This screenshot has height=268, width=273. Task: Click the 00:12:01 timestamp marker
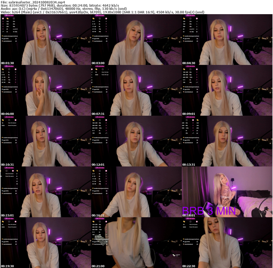98,164
